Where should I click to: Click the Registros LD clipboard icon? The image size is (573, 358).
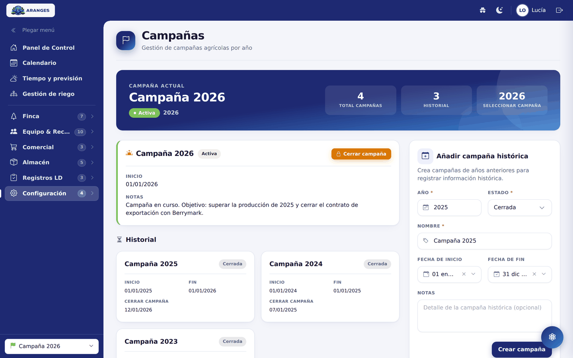(14, 178)
